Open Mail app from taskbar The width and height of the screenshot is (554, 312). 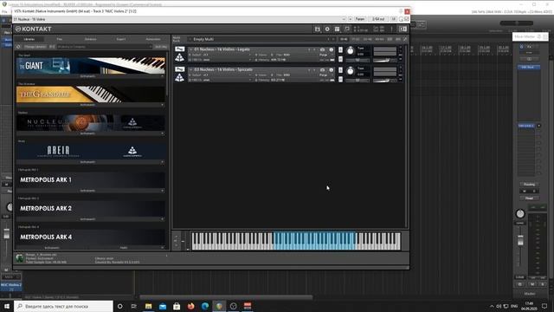[x=163, y=306]
